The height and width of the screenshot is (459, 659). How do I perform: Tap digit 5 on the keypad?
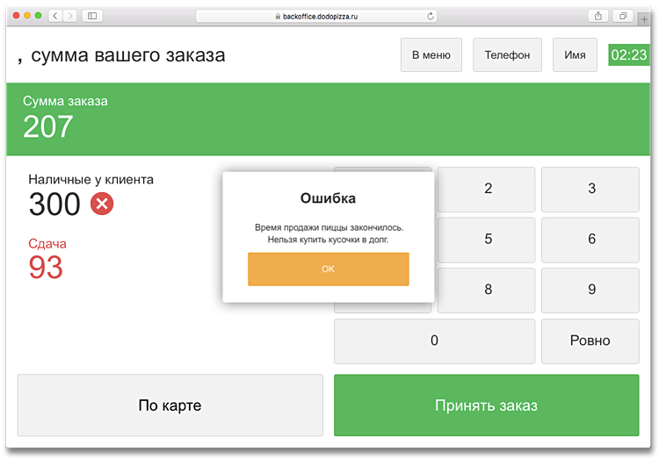point(486,240)
